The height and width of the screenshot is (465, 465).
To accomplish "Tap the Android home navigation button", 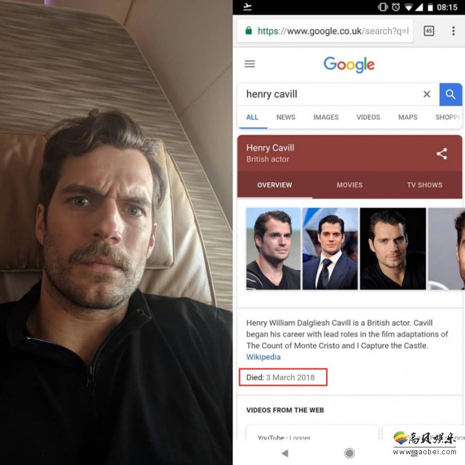I will point(349,453).
